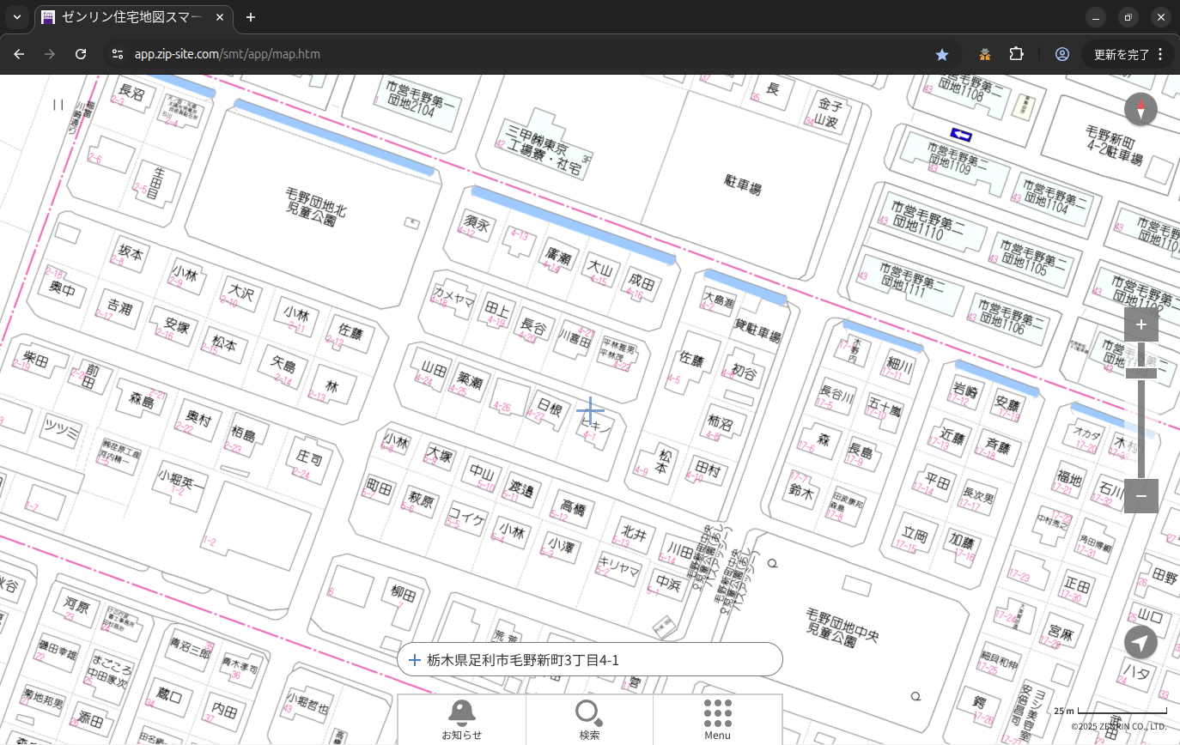The image size is (1180, 745).
Task: Click the 奥村 house label
Action: tap(198, 417)
